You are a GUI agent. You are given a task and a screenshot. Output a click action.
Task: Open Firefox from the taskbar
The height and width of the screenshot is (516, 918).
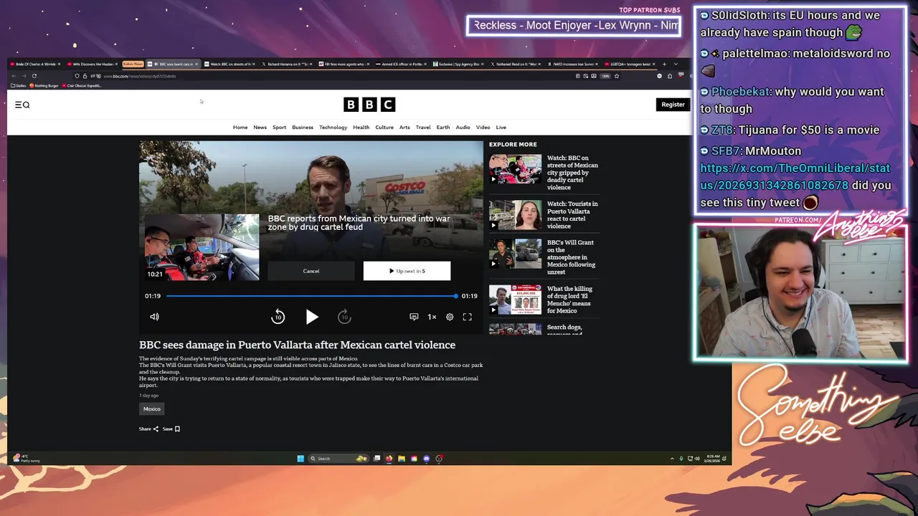389,459
